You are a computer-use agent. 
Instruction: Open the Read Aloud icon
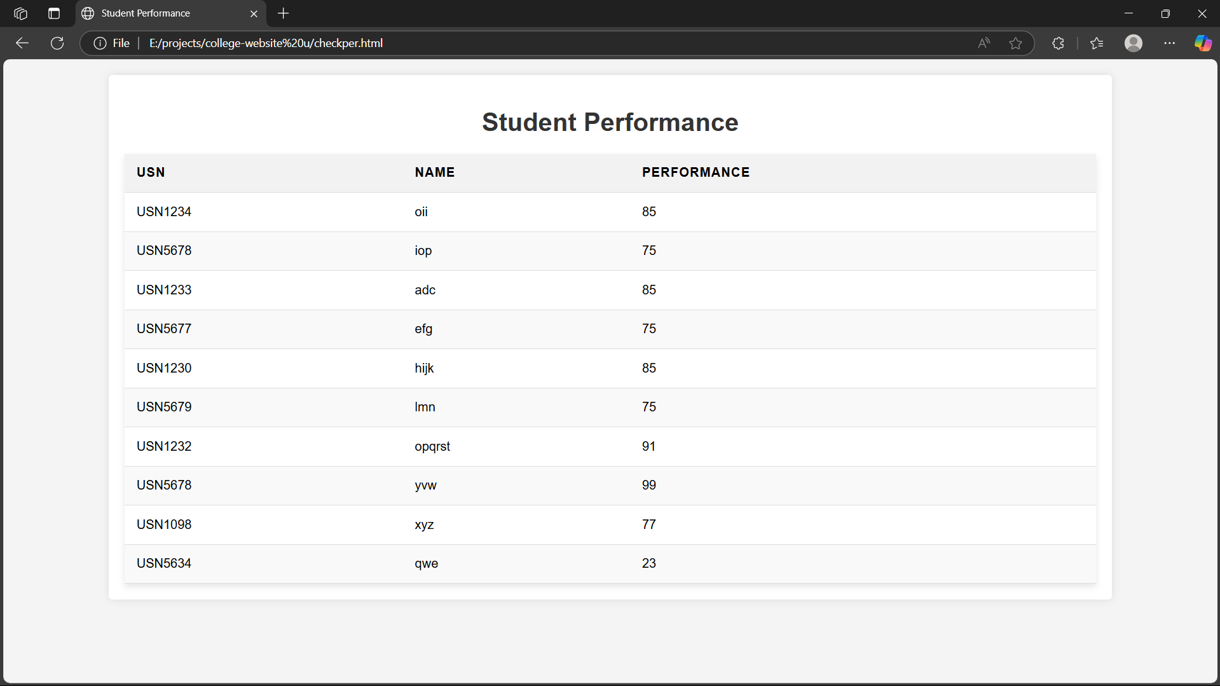[984, 43]
